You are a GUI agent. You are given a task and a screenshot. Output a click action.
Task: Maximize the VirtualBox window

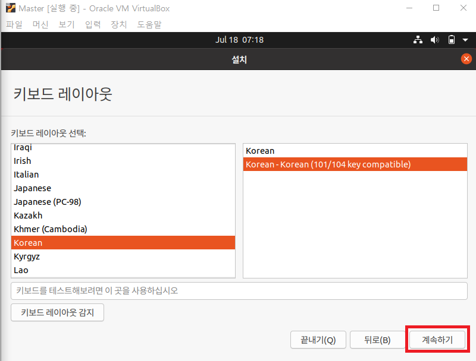[x=436, y=8]
